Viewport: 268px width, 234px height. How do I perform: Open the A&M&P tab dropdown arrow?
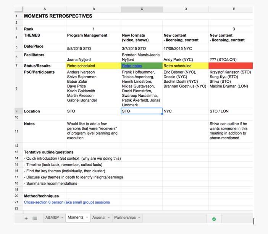tap(62, 218)
